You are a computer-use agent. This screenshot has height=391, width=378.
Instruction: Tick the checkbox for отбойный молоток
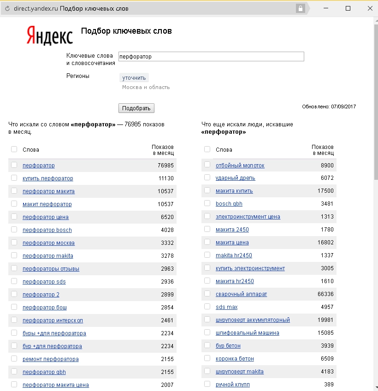tap(207, 165)
